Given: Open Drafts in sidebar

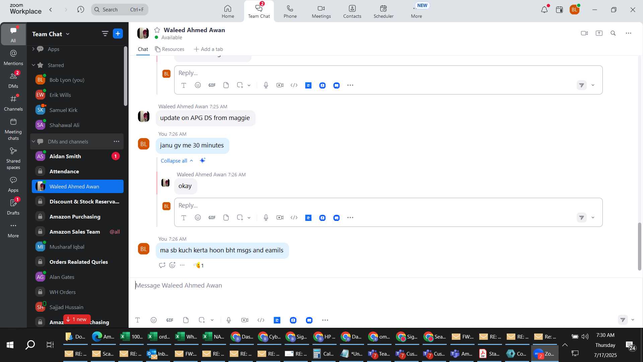Looking at the screenshot, I should (x=13, y=207).
